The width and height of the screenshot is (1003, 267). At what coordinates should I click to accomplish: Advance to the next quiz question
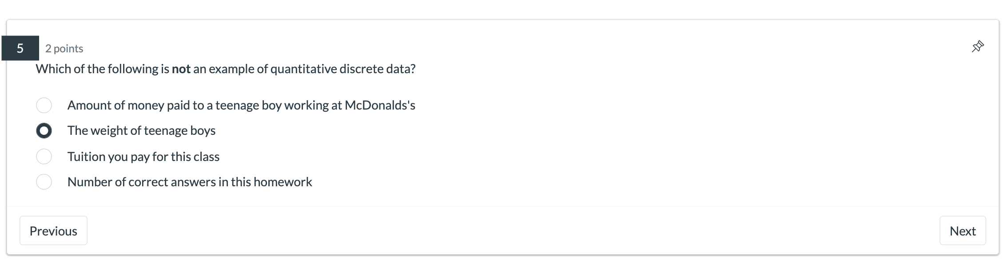pyautogui.click(x=963, y=231)
